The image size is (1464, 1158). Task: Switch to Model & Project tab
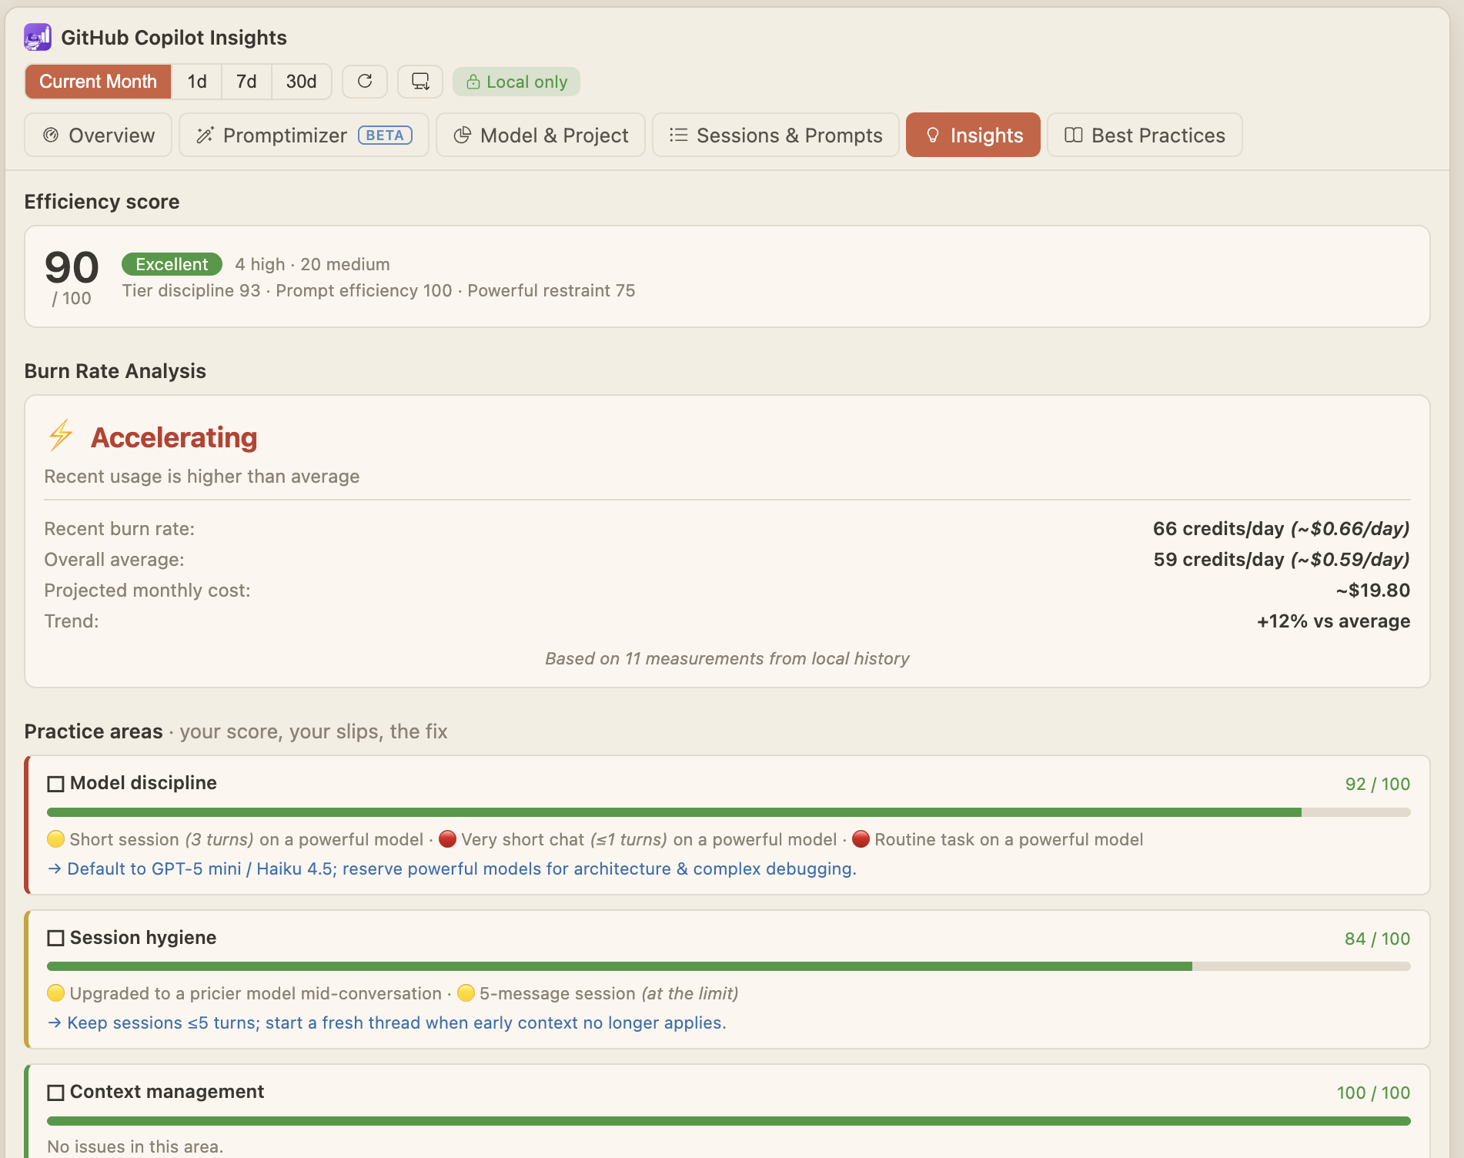point(540,135)
